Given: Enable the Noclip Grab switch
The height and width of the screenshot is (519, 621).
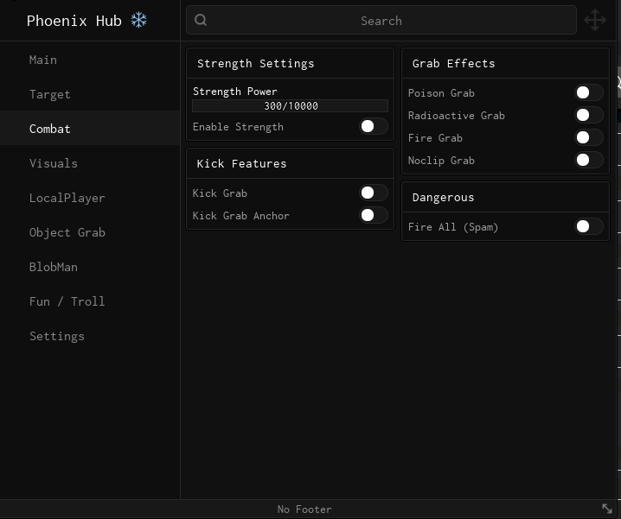Looking at the screenshot, I should pos(589,160).
